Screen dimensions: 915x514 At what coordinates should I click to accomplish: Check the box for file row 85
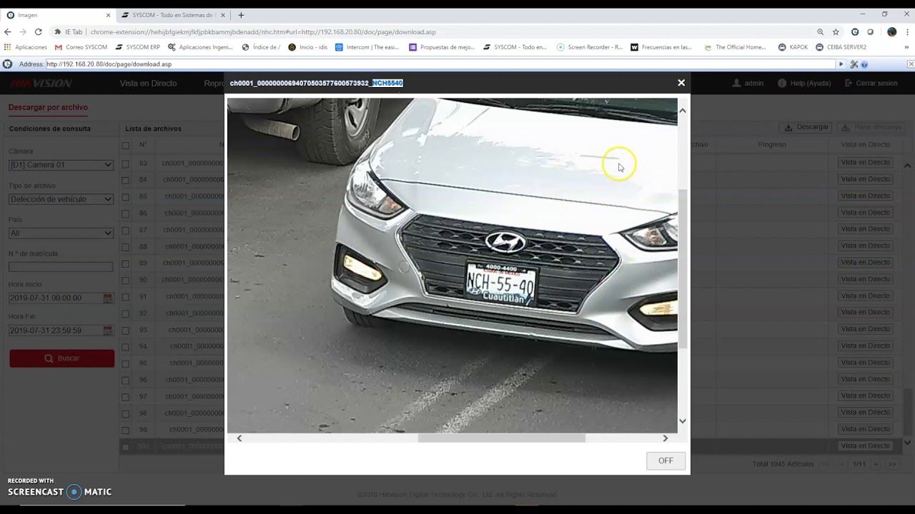point(126,197)
